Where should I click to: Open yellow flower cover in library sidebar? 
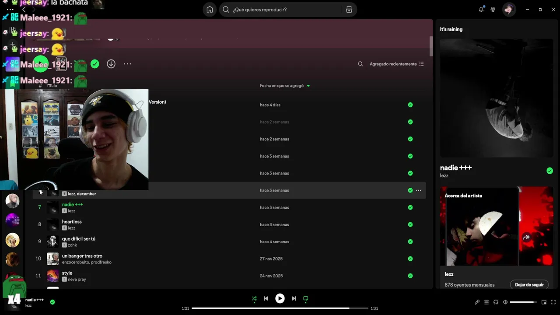12,240
